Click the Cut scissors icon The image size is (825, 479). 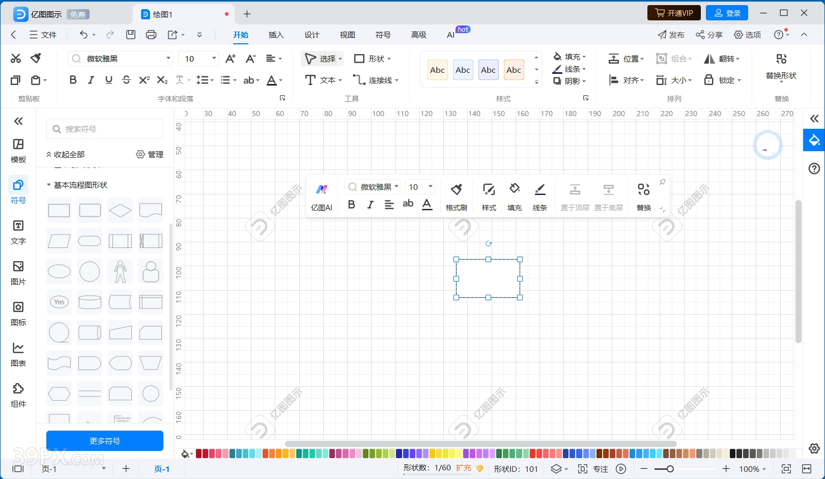(x=16, y=59)
